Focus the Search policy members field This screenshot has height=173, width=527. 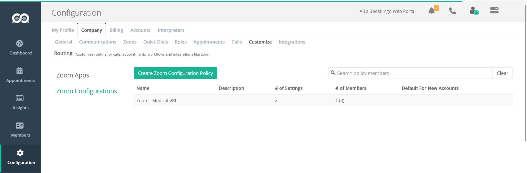410,73
